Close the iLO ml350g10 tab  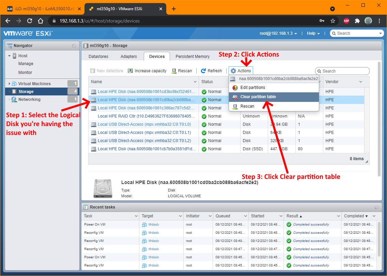[x=79, y=9]
